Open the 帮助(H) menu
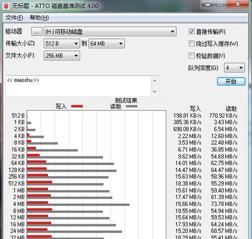This screenshot has width=252, height=239. click(x=39, y=18)
